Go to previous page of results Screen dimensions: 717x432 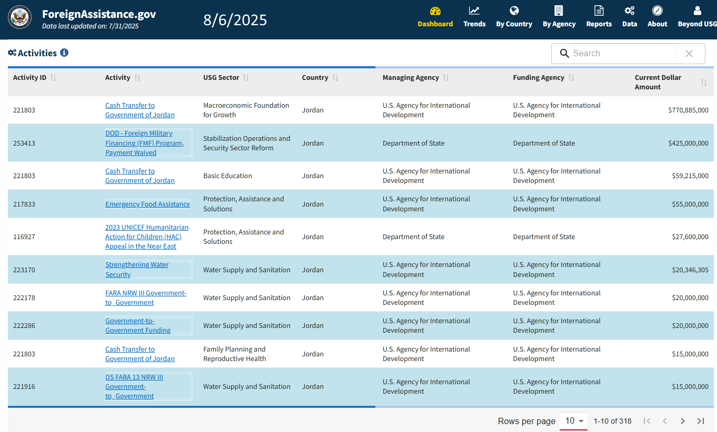(x=665, y=421)
